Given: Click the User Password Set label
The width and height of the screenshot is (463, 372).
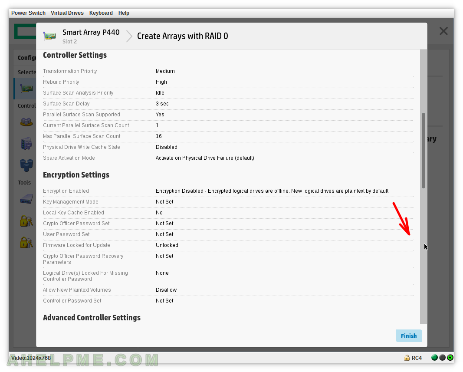Looking at the screenshot, I should [66, 234].
